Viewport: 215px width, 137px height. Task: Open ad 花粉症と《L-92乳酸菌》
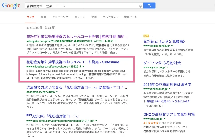[x=164, y=41]
